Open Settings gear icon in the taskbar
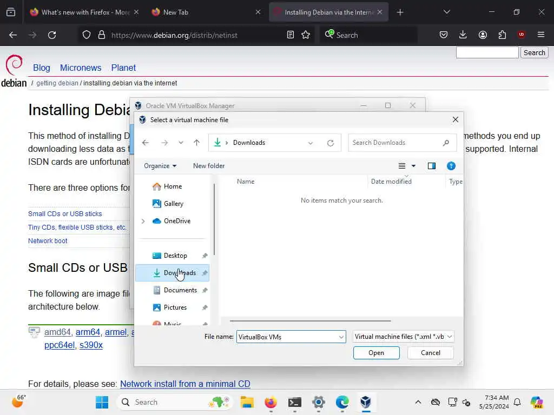This screenshot has width=554, height=415. 318,402
